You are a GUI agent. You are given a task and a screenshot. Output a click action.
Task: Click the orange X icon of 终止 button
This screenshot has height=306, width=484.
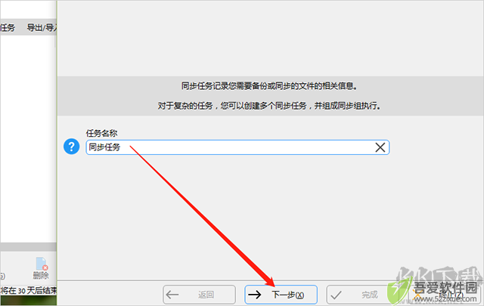pyautogui.click(x=417, y=295)
